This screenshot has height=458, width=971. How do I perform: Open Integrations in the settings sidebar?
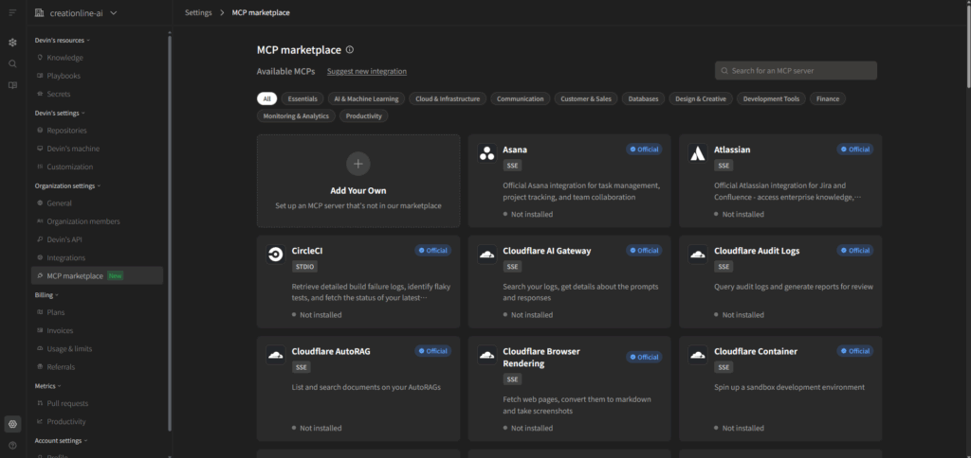pos(65,257)
